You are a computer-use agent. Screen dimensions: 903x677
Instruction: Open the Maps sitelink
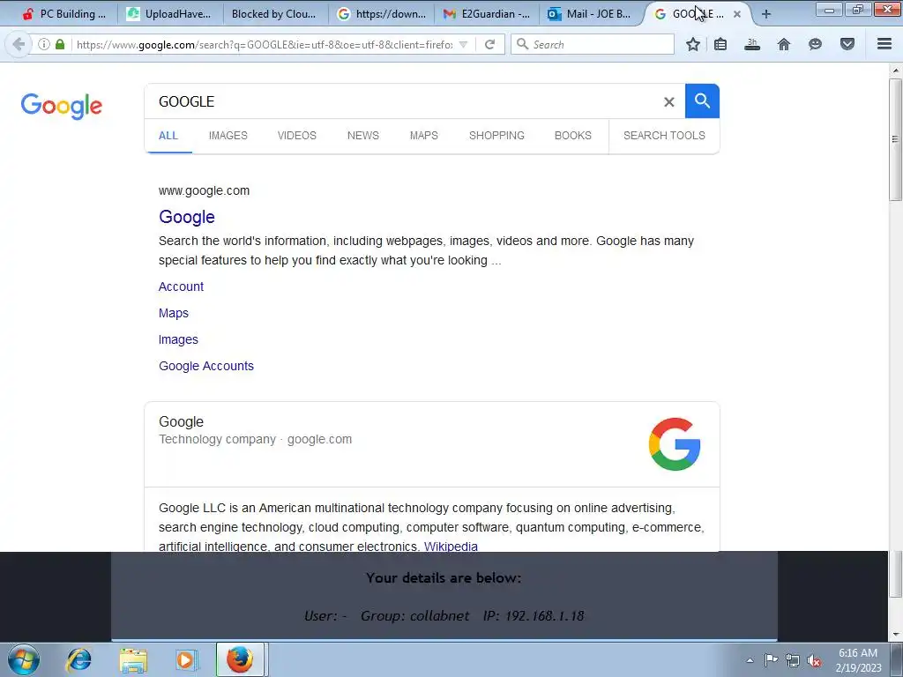coord(174,313)
